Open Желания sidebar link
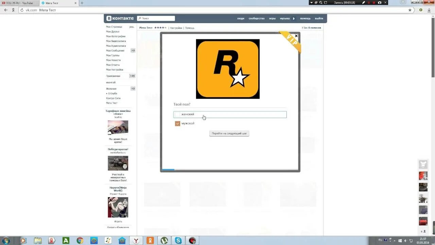 pyautogui.click(x=111, y=89)
